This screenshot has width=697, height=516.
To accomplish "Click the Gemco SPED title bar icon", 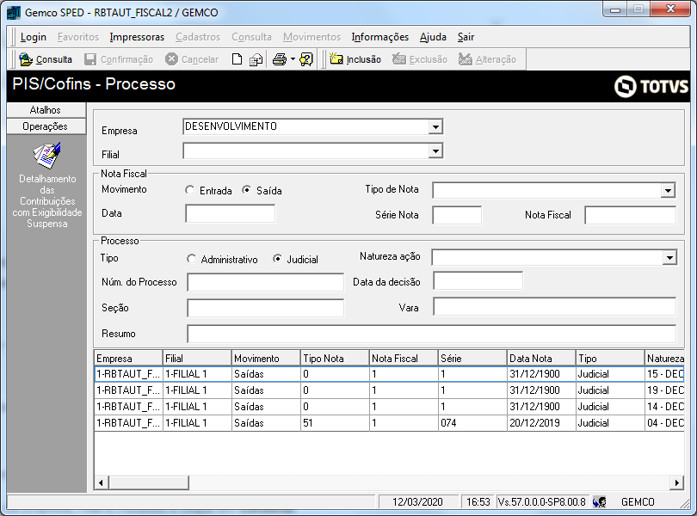I will coord(14,12).
